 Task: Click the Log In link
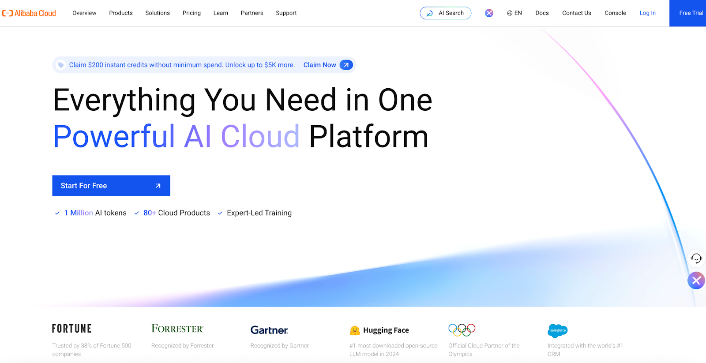[x=647, y=13]
